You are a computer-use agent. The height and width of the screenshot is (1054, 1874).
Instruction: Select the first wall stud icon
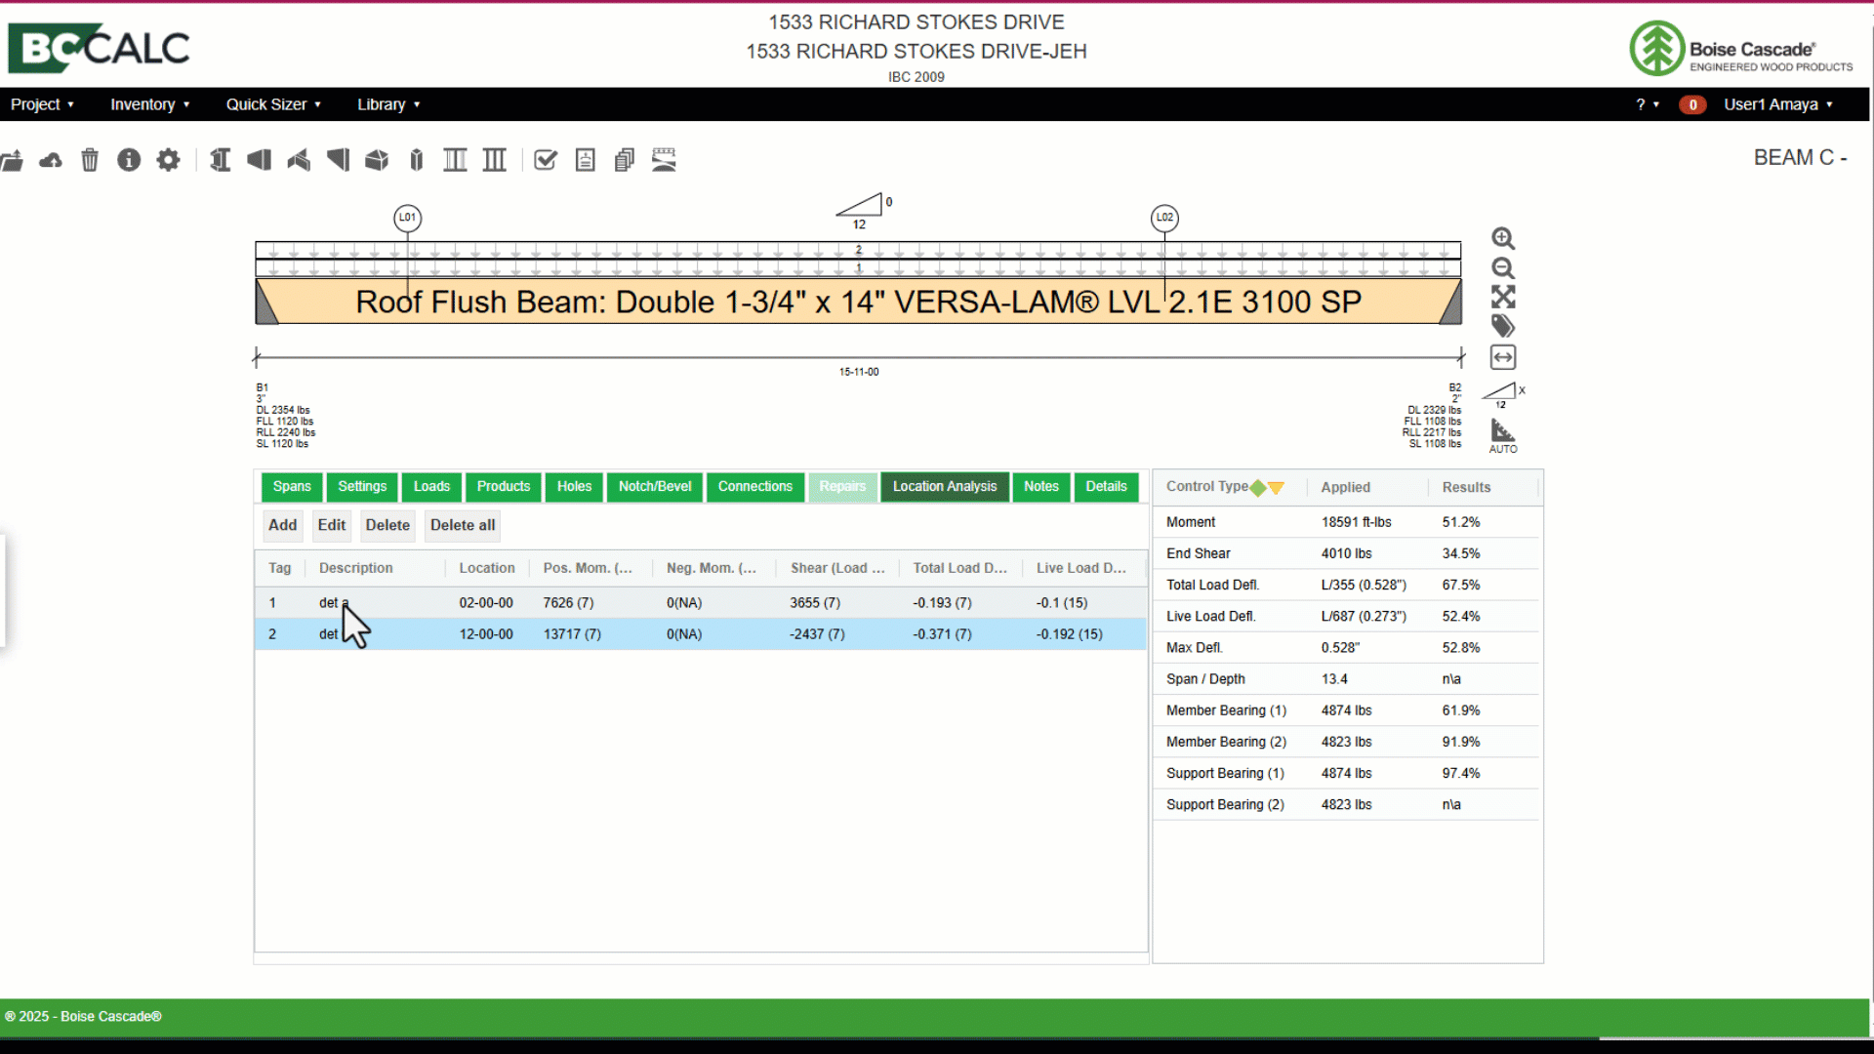(455, 160)
